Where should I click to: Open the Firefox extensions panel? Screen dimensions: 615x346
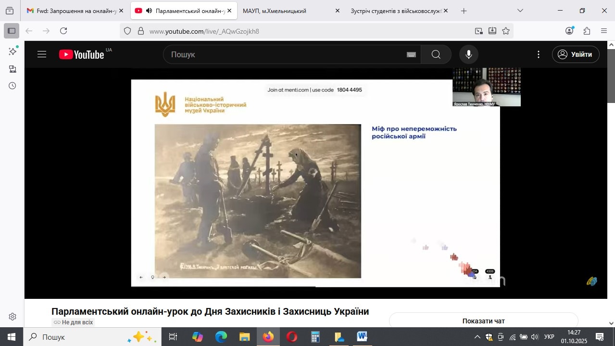click(x=587, y=31)
